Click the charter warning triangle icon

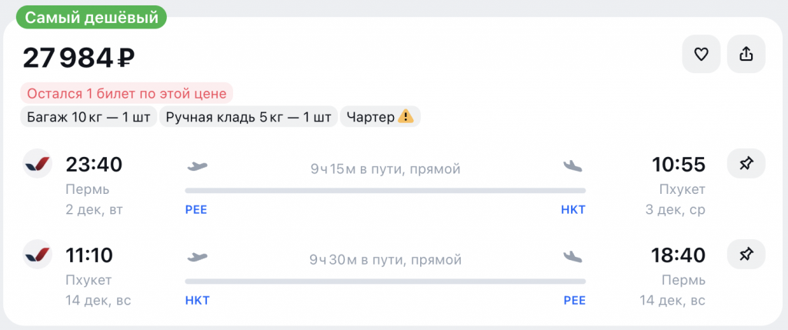click(406, 117)
